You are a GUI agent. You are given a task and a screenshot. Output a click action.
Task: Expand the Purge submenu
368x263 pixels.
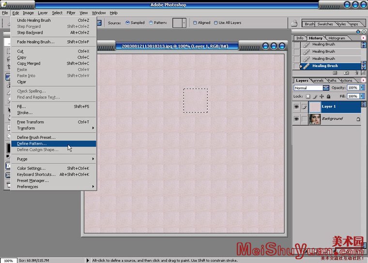point(93,159)
